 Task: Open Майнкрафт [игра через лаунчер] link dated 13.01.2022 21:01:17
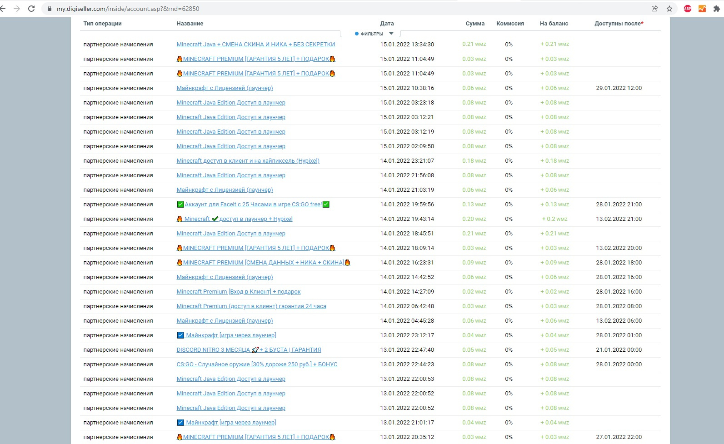tap(226, 423)
